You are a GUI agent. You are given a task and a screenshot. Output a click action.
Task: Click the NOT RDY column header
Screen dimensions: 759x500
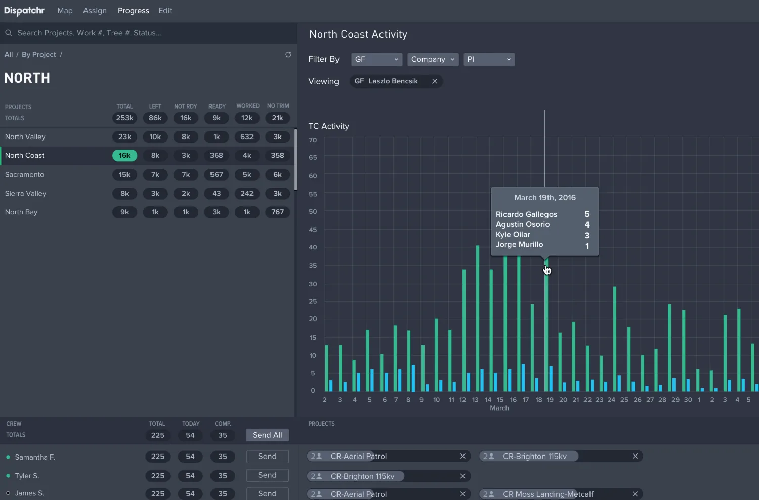coord(186,106)
